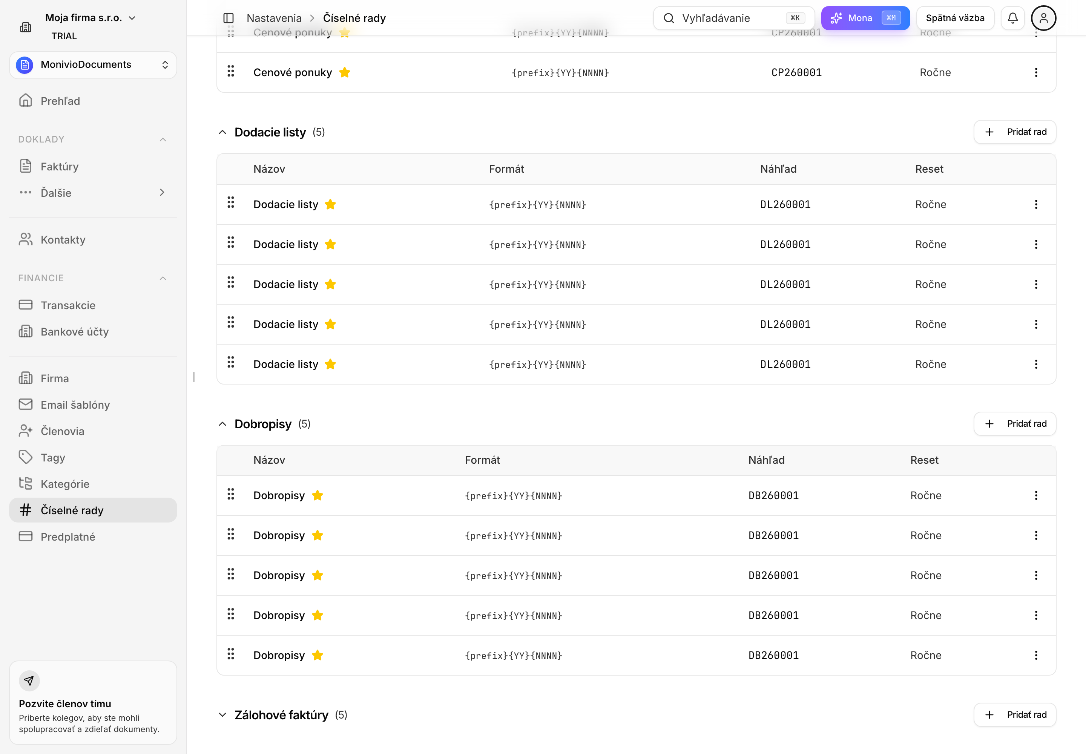This screenshot has height=754, width=1086.
Task: Toggle star on fifth Dodacie listy row
Action: (330, 364)
